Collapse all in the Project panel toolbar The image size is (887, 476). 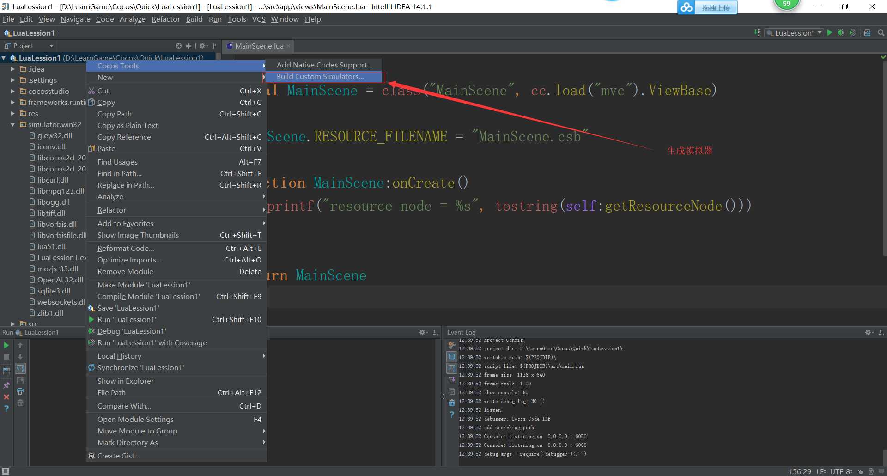pos(188,46)
